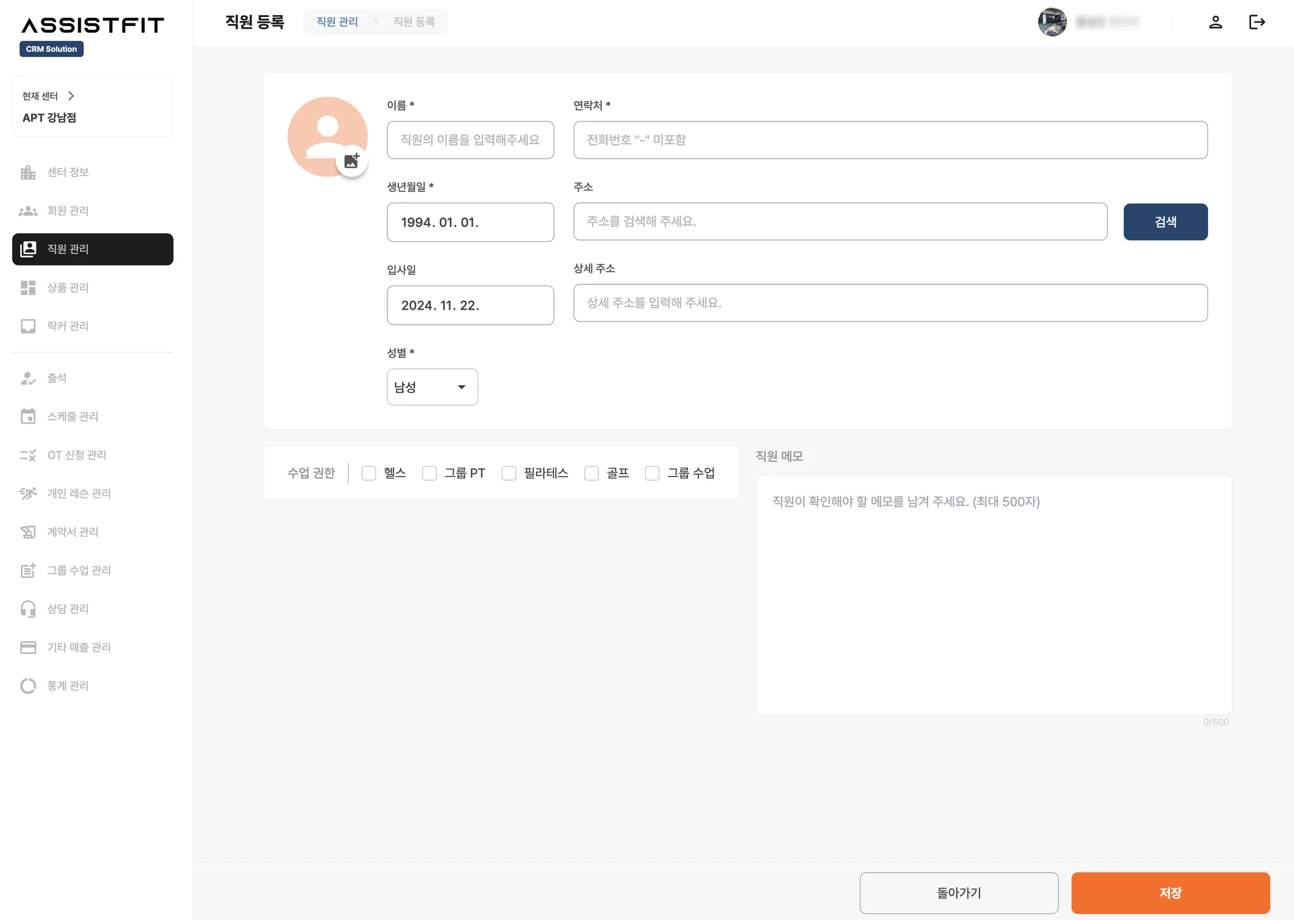This screenshot has height=920, width=1294.
Task: Open 스케줄 관리 in the sidebar
Action: [x=72, y=416]
